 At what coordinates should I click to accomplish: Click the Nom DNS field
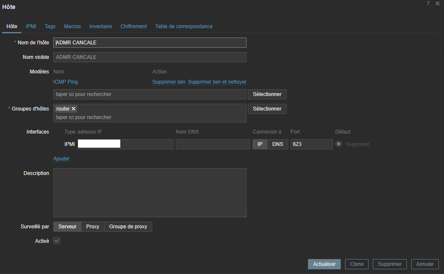213,144
